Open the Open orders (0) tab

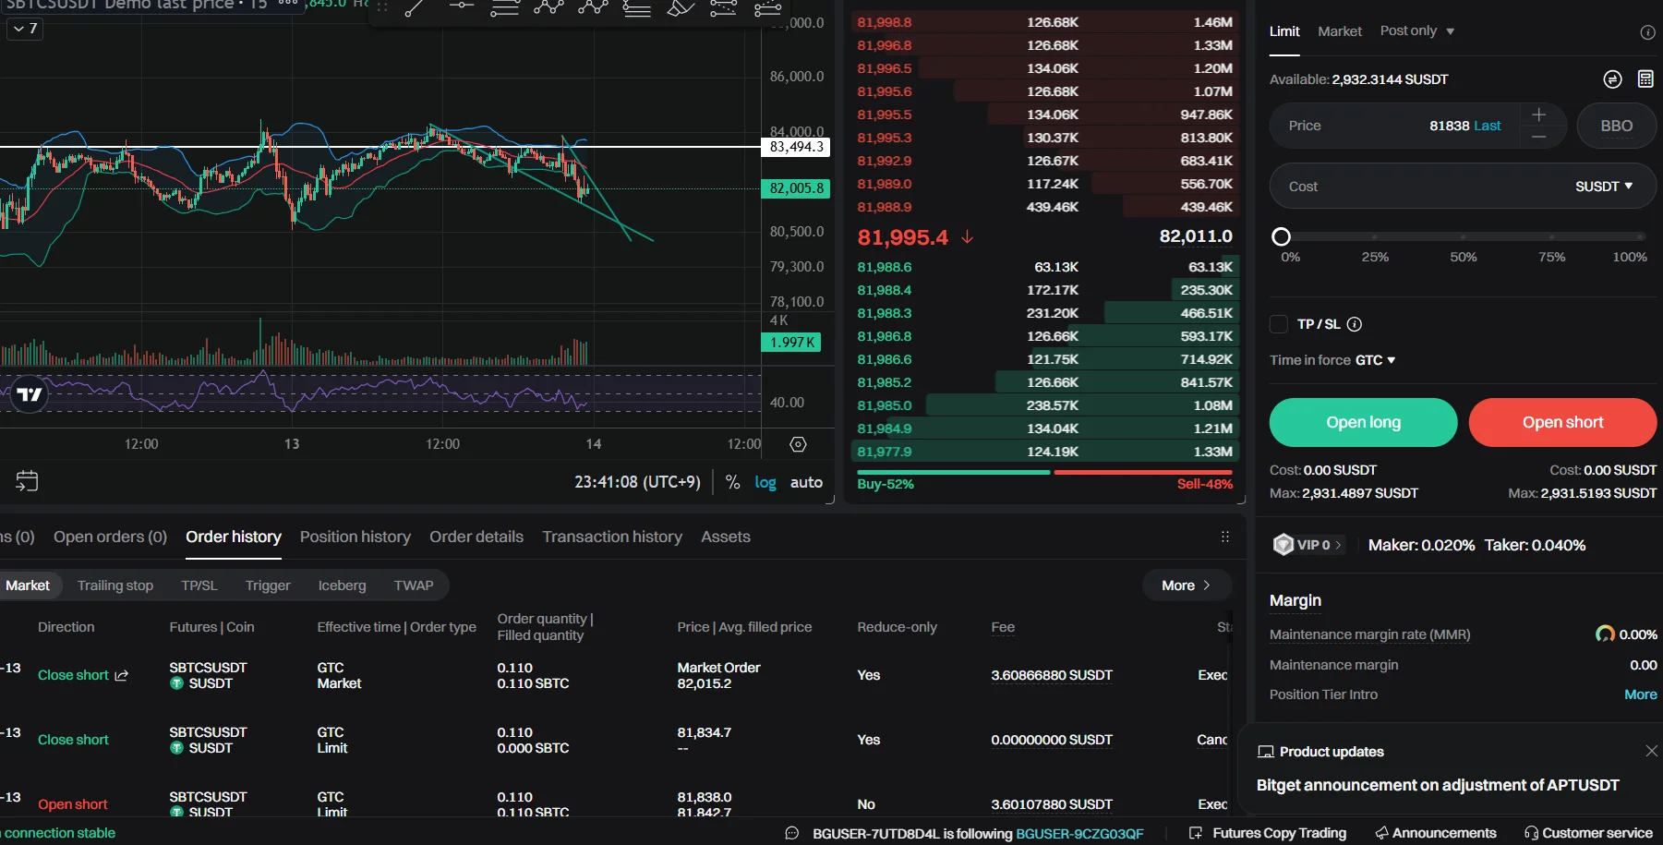[x=110, y=537]
